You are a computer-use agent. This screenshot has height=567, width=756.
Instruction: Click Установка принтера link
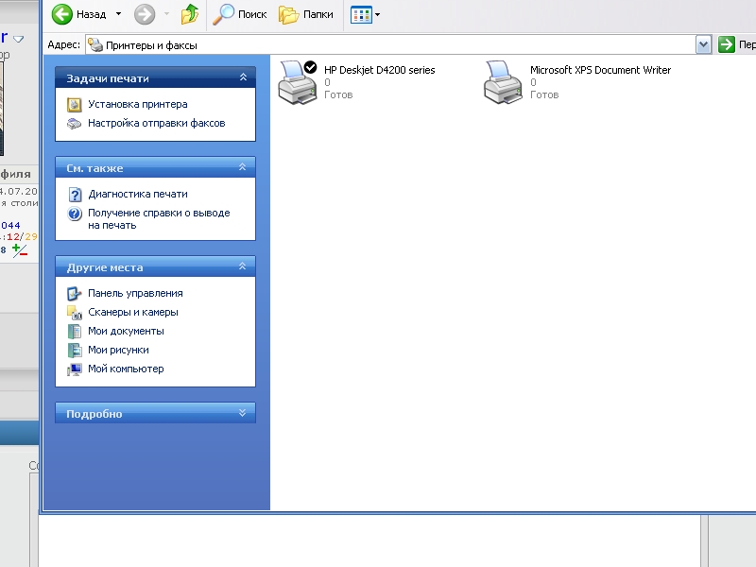pyautogui.click(x=137, y=105)
